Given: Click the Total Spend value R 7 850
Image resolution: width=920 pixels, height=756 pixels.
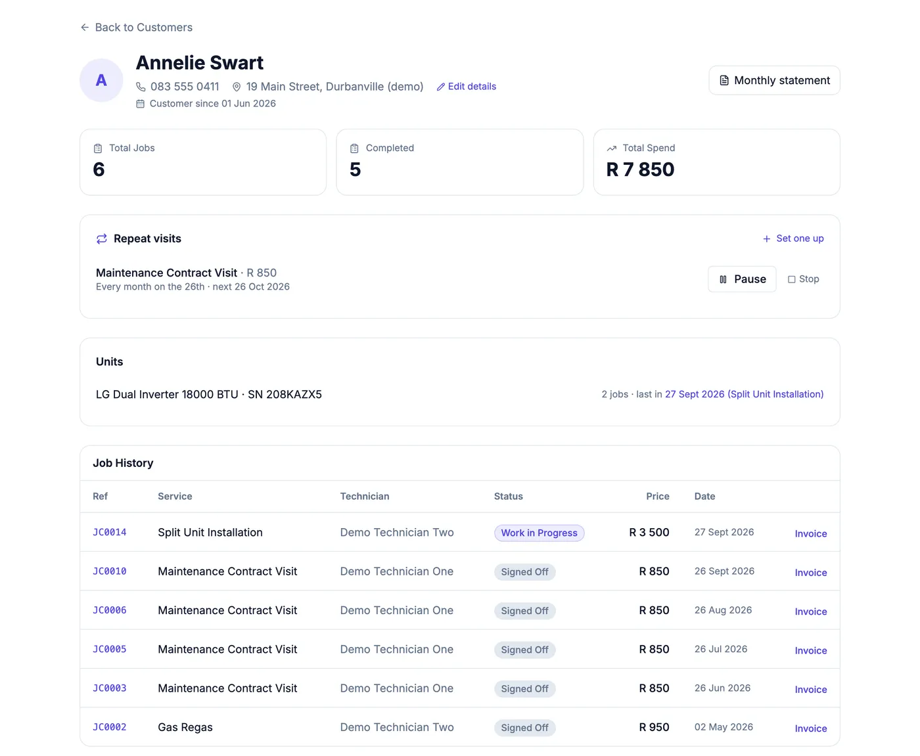Looking at the screenshot, I should coord(641,169).
